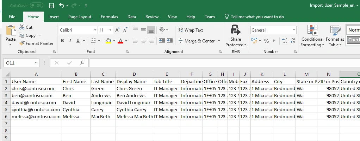Switch to the Review tab
The width and height of the screenshot is (360, 141).
152,17
